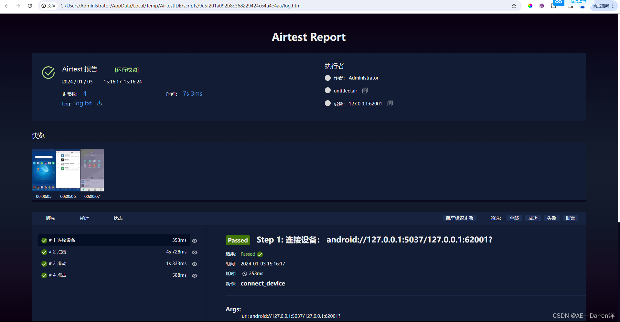The image size is (620, 322).
Task: Toggle eye icon for step 2 点击
Action: tap(195, 252)
